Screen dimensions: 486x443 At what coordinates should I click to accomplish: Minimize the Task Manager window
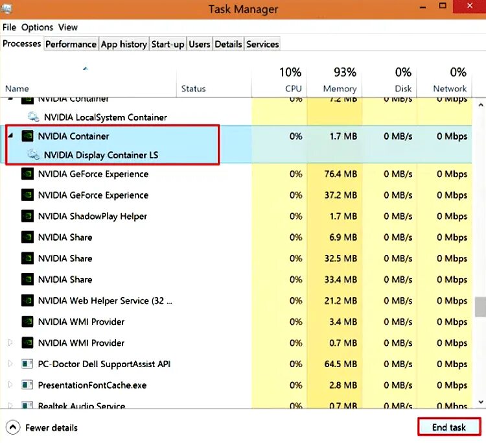pos(422,7)
